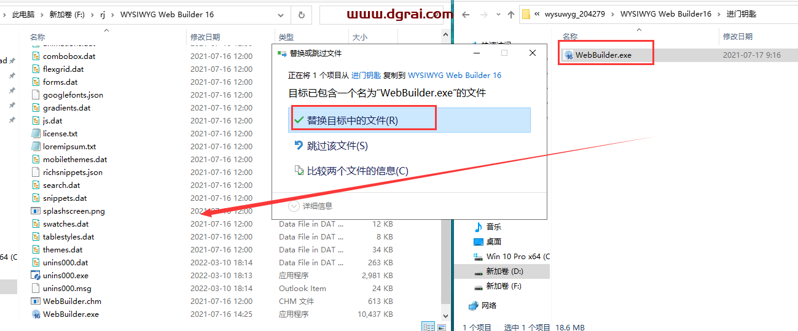This screenshot has height=331, width=798.
Task: Sort right window by 名称 column
Action: [x=570, y=37]
